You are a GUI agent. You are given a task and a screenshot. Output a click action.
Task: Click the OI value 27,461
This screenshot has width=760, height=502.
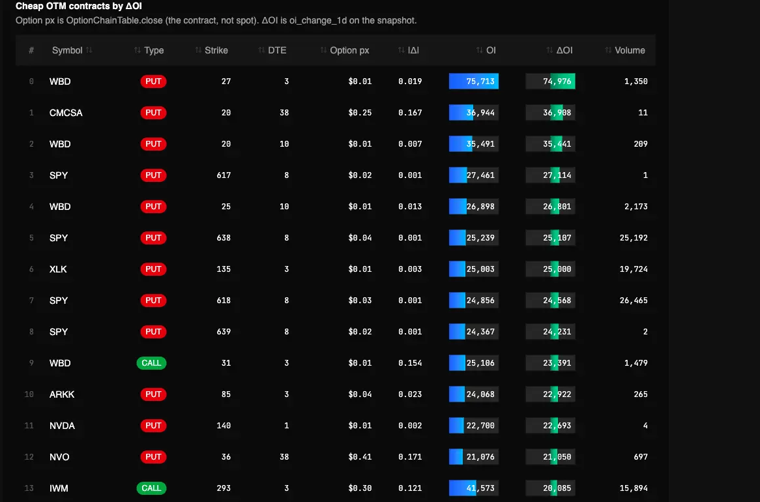pos(480,175)
